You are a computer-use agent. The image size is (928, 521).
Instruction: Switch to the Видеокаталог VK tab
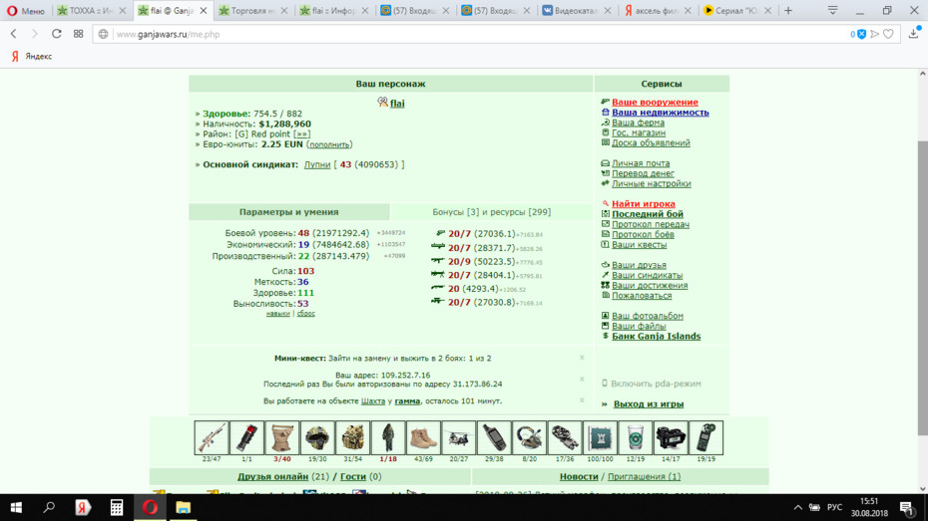(x=576, y=11)
